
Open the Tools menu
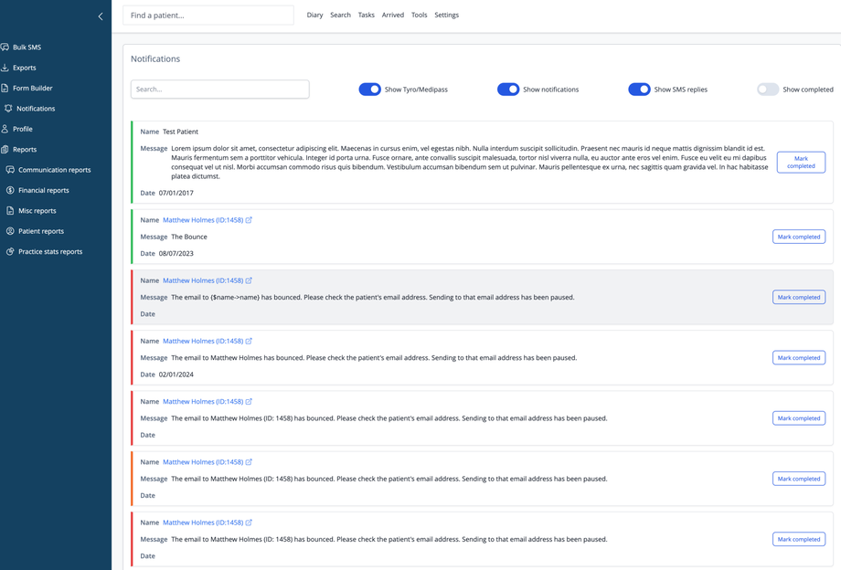pos(419,16)
